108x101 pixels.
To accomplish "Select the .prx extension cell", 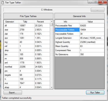I will pos(11,71).
